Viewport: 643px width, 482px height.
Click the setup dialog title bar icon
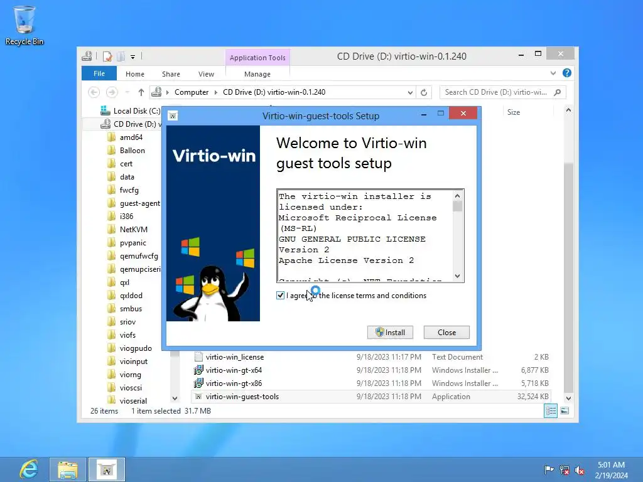(173, 116)
